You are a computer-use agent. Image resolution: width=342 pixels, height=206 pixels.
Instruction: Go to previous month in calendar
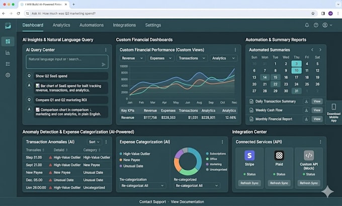[312, 50]
